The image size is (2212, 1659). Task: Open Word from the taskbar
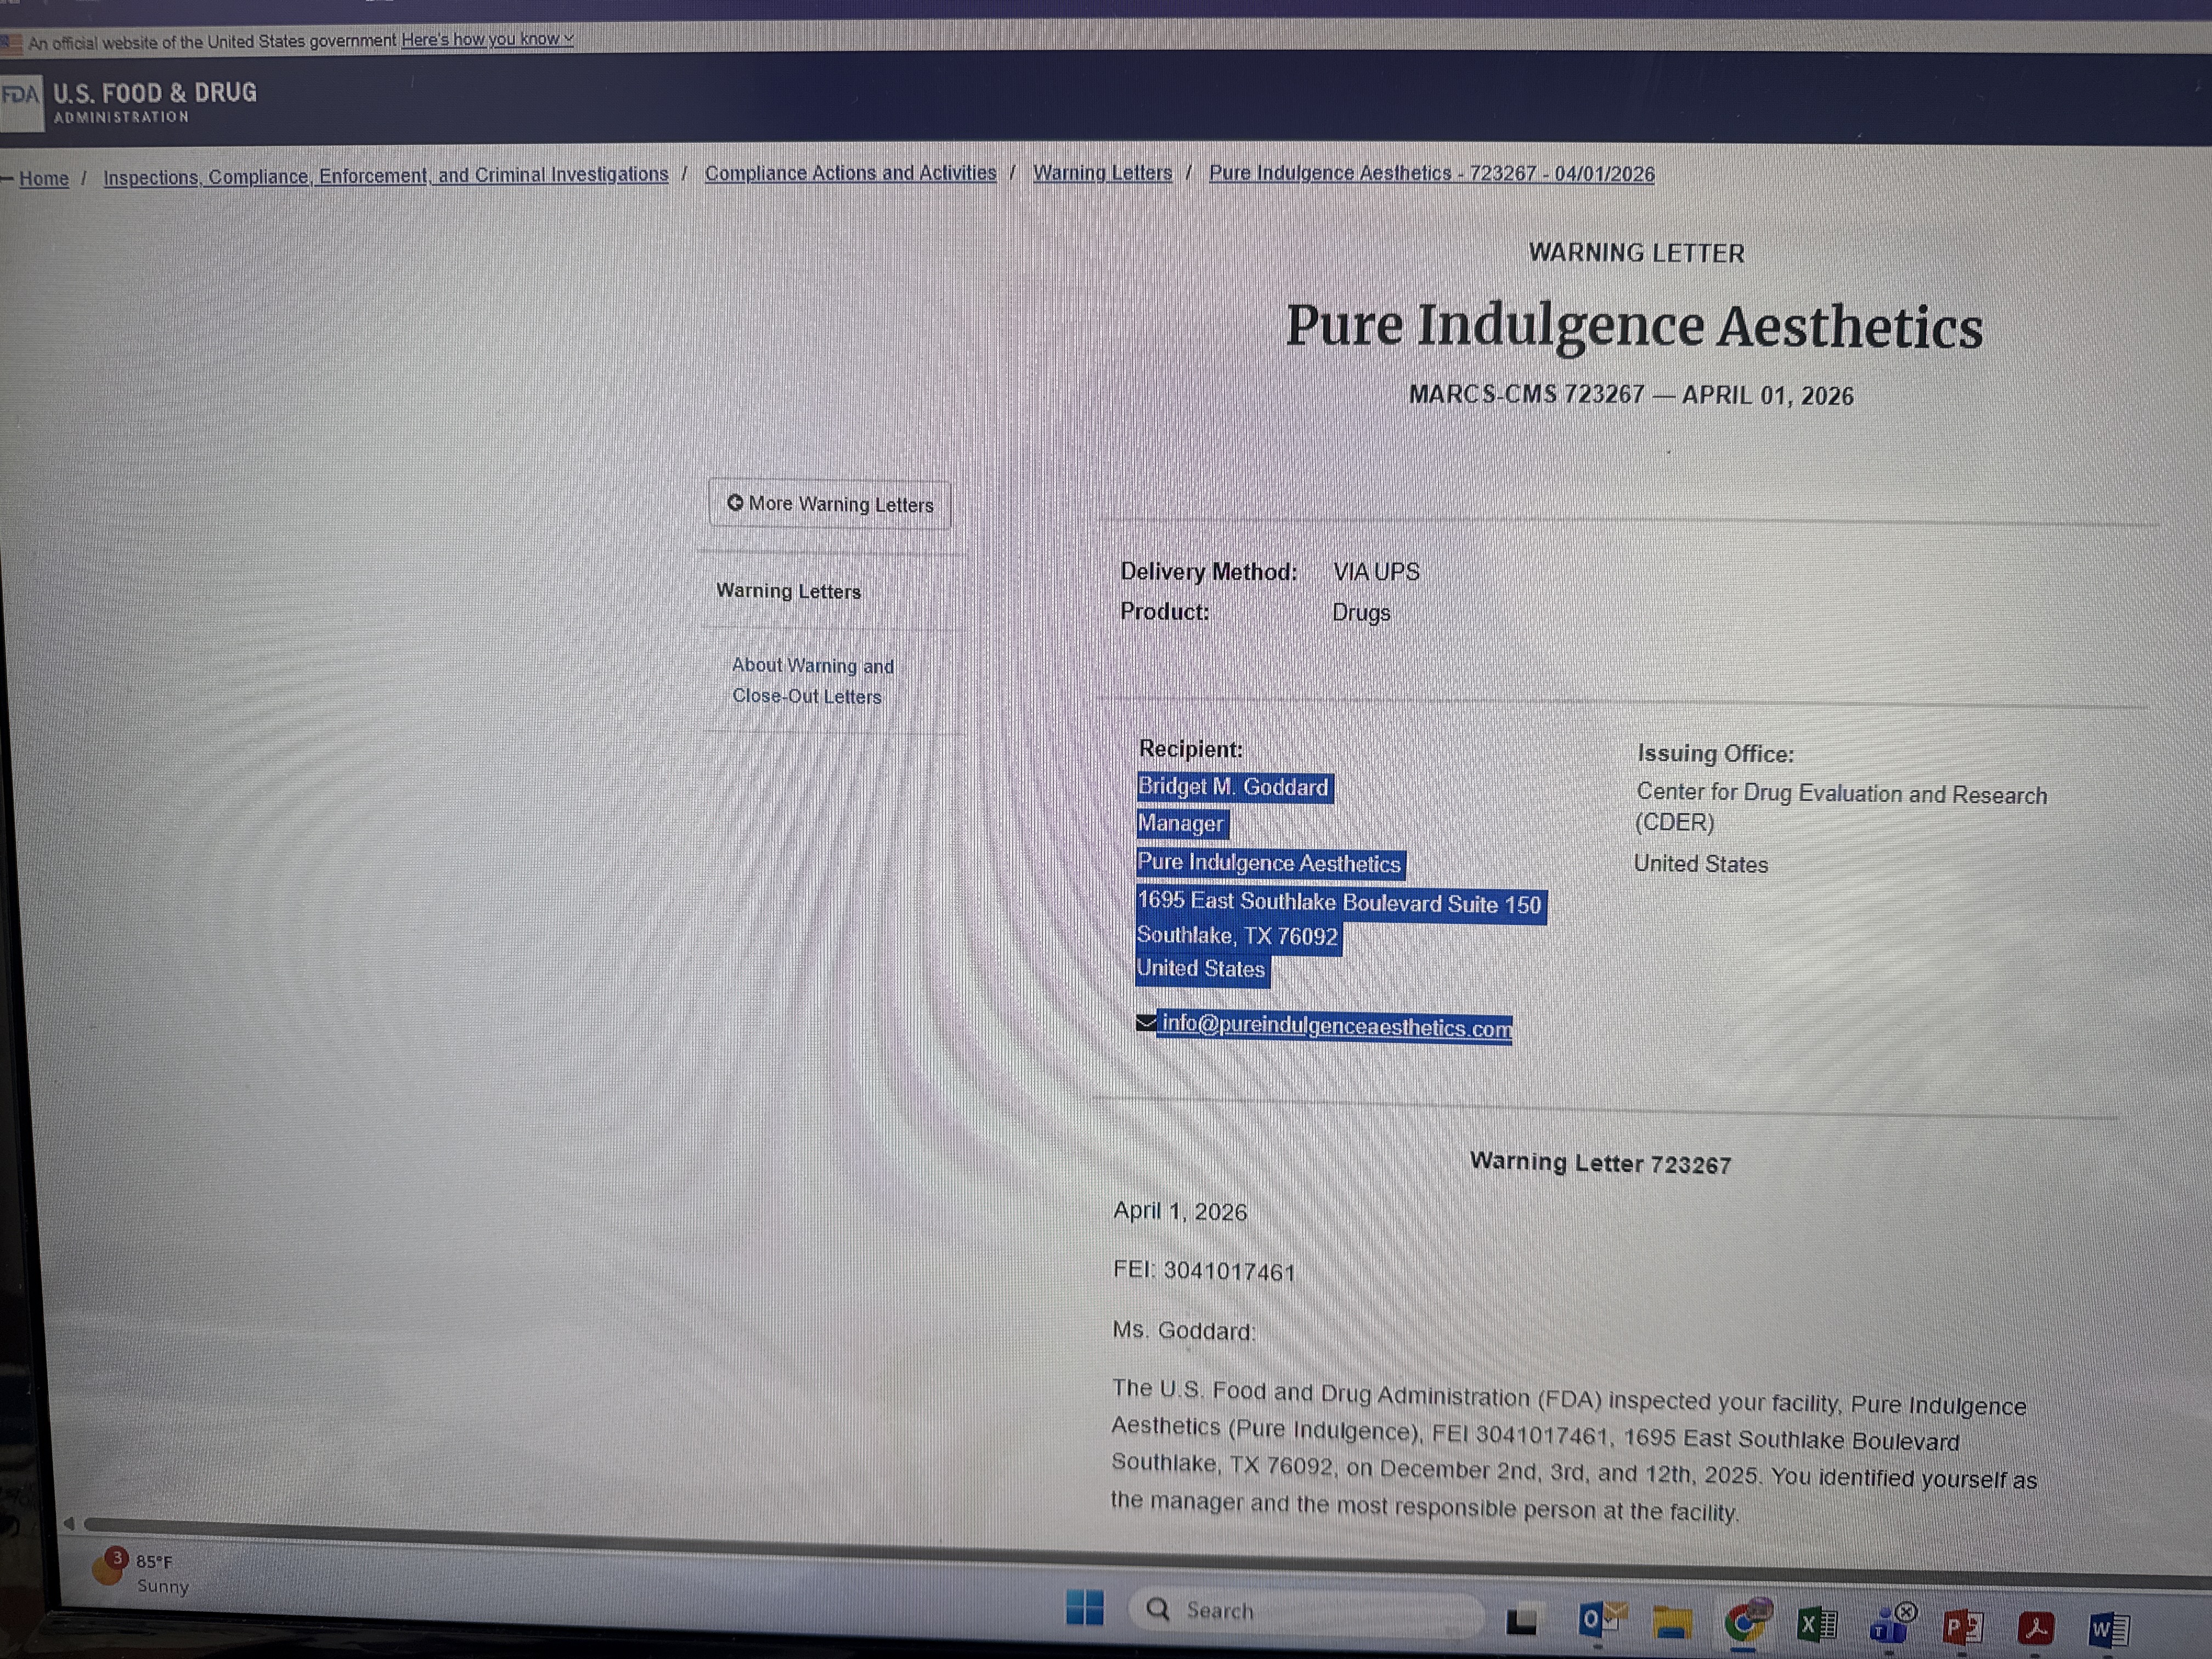[2109, 1631]
